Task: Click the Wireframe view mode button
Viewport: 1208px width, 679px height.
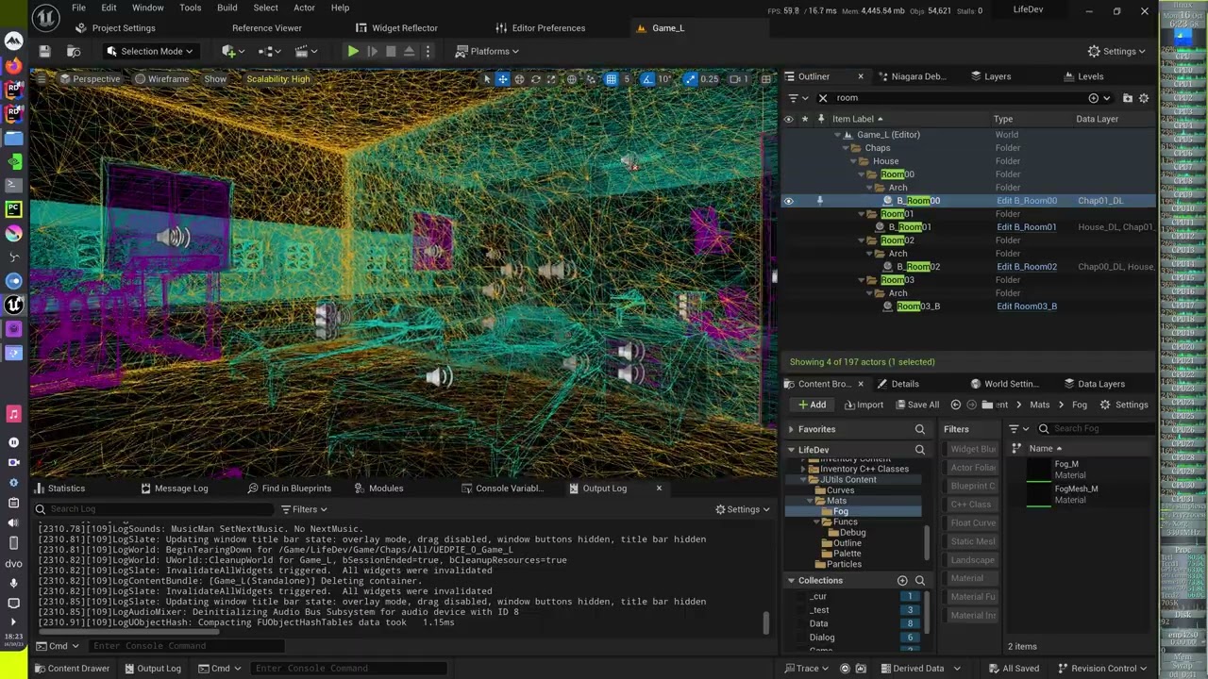Action: pyautogui.click(x=161, y=78)
